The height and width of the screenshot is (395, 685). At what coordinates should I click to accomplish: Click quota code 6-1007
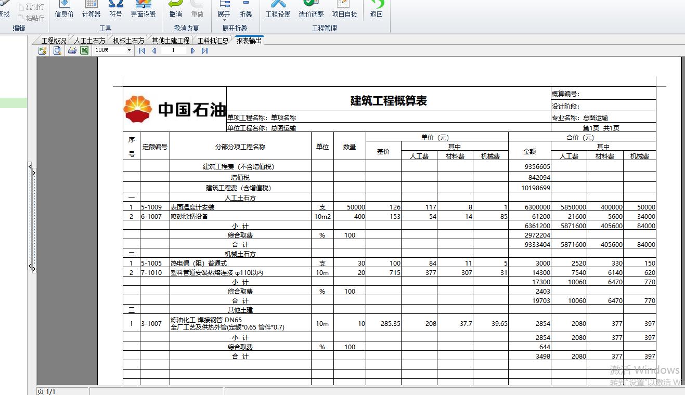[x=151, y=216]
